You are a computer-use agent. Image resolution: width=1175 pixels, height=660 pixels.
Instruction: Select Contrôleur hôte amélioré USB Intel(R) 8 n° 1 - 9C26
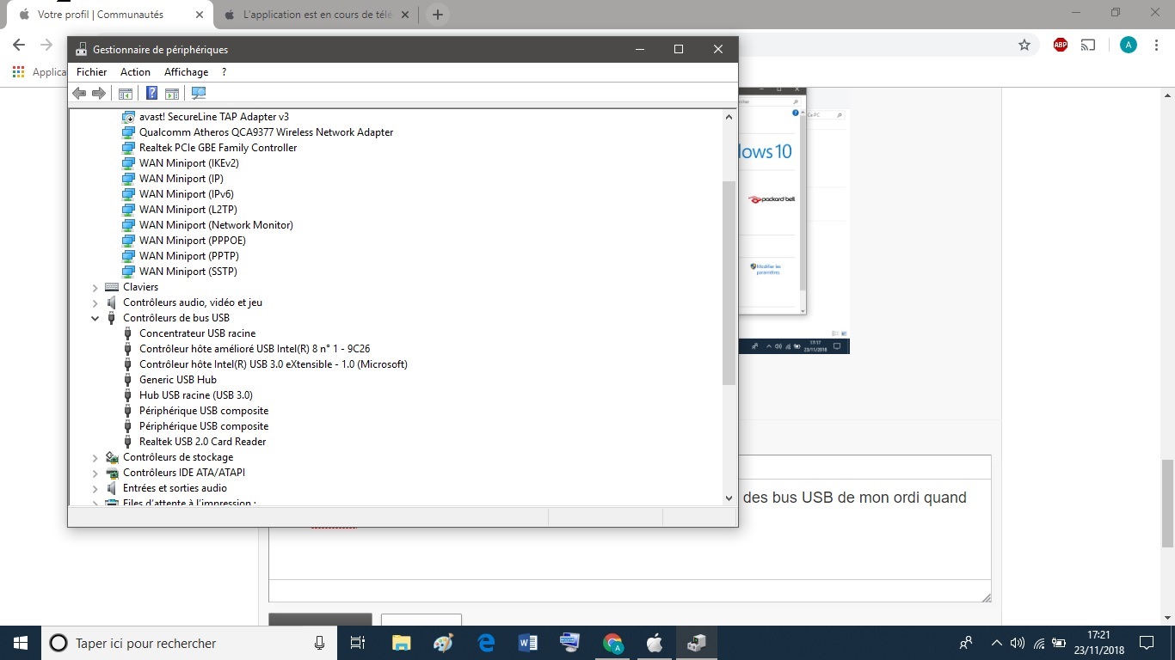click(255, 349)
